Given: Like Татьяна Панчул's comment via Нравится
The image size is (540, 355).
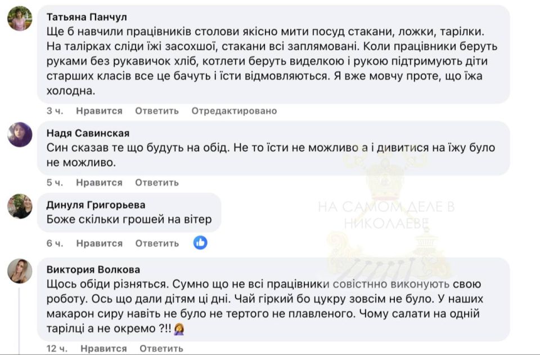Looking at the screenshot, I should (98, 110).
